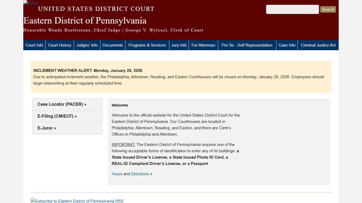The width and height of the screenshot is (362, 203).
Task: Open the For Attorneys menu
Action: (x=203, y=45)
